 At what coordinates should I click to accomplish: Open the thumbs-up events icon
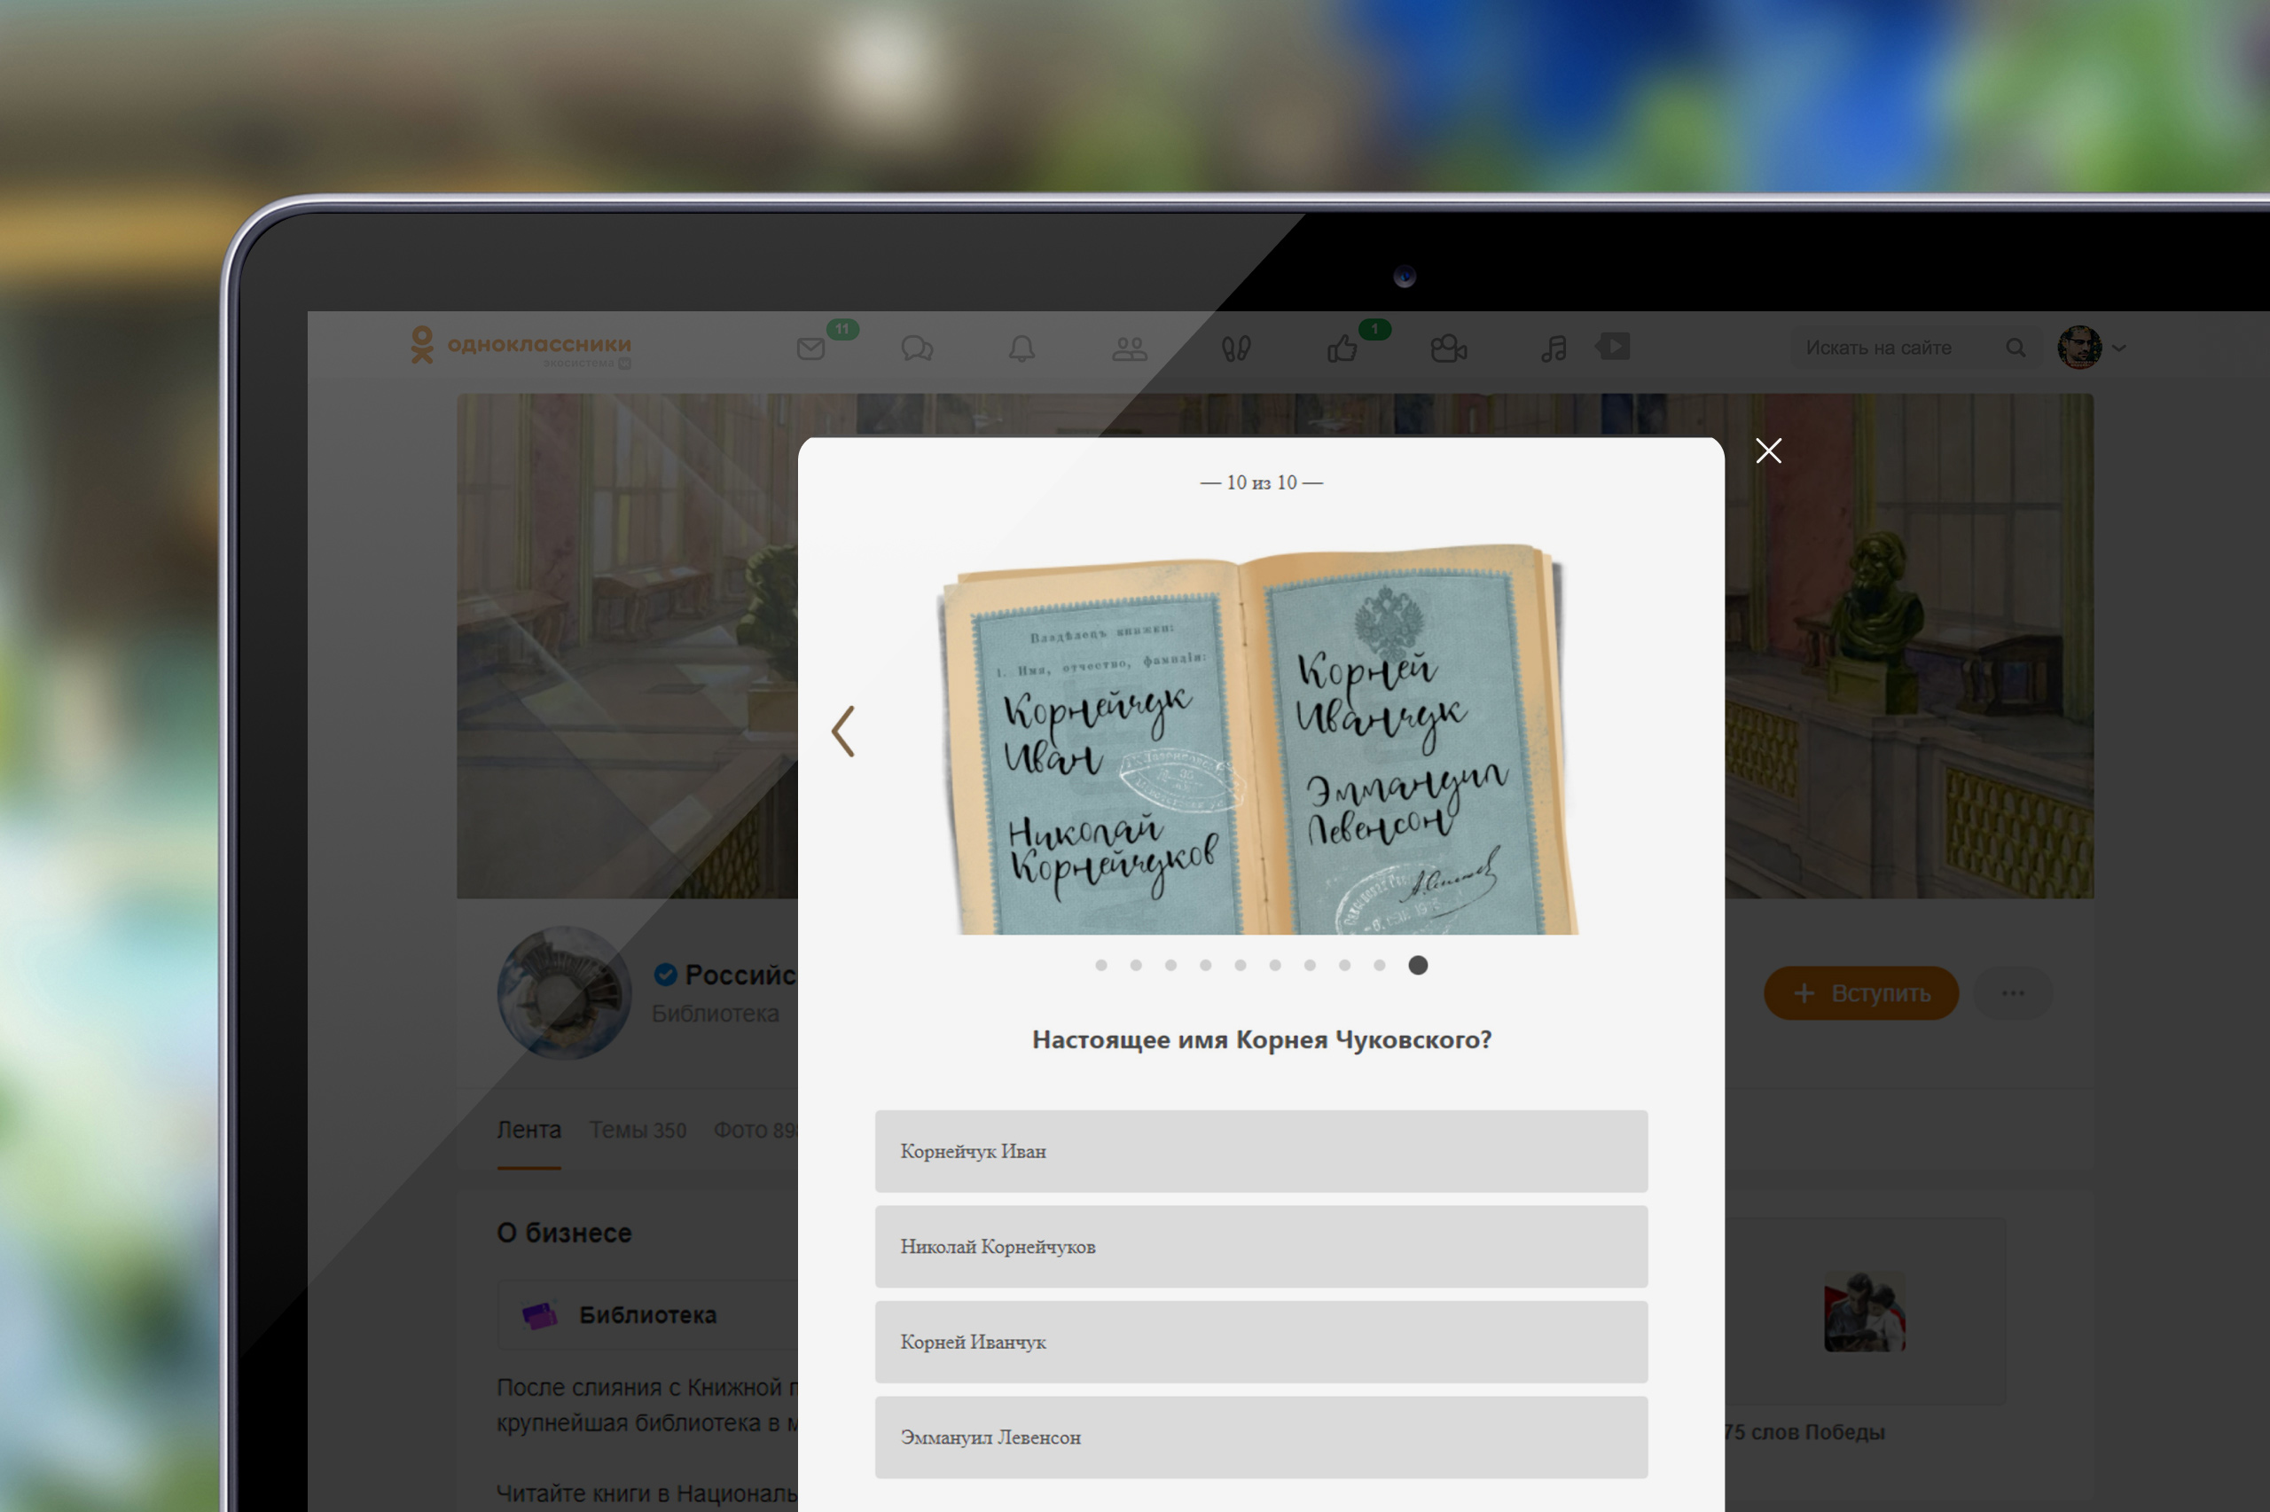pyautogui.click(x=1342, y=349)
